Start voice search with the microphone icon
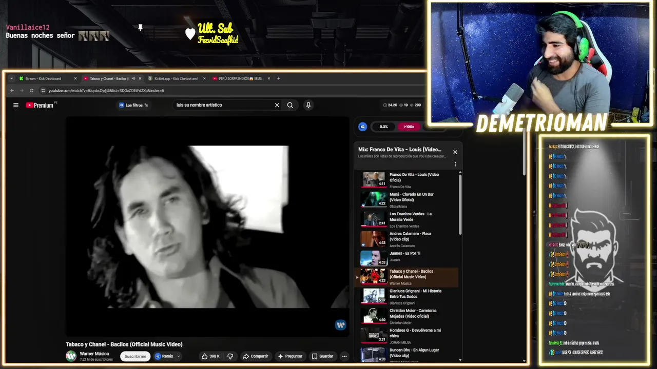Image resolution: width=657 pixels, height=369 pixels. [308, 105]
